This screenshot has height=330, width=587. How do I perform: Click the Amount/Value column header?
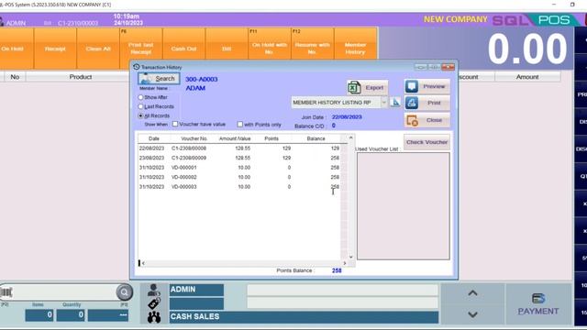click(235, 138)
